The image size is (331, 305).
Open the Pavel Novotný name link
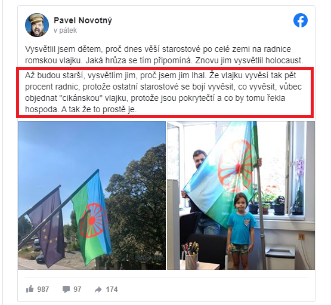[x=83, y=20]
